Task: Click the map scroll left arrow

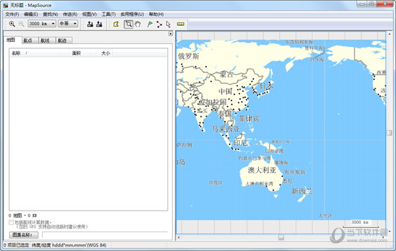Action: coord(179,237)
